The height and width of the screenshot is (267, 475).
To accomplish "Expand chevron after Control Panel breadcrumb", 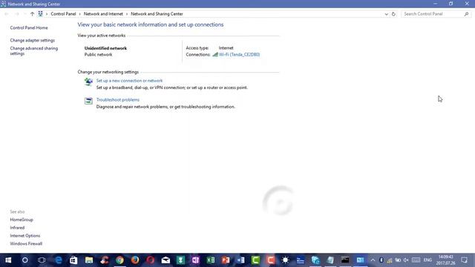I will pos(80,14).
